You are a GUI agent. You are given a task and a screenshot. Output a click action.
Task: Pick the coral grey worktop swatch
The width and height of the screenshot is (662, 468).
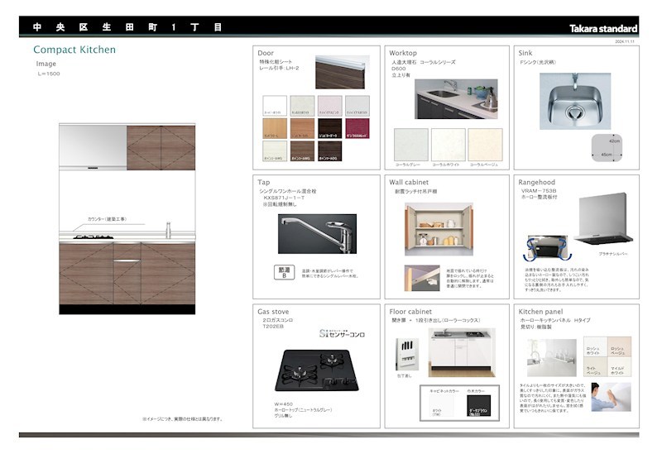pyautogui.click(x=410, y=145)
